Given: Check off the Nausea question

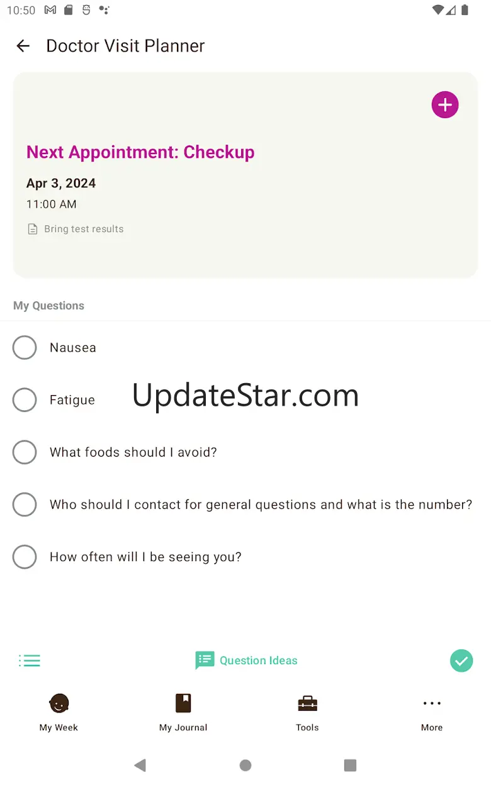Looking at the screenshot, I should 25,348.
